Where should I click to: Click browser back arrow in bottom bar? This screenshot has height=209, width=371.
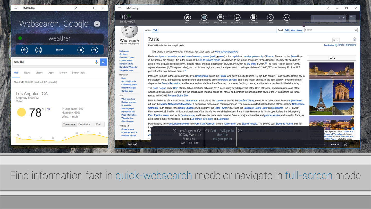tap(130, 144)
